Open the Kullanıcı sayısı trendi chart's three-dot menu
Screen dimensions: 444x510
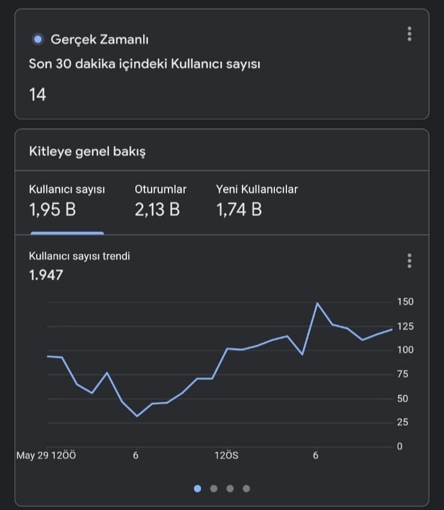coord(409,261)
